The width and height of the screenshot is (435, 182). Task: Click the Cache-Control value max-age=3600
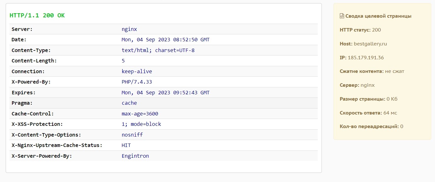(140, 114)
